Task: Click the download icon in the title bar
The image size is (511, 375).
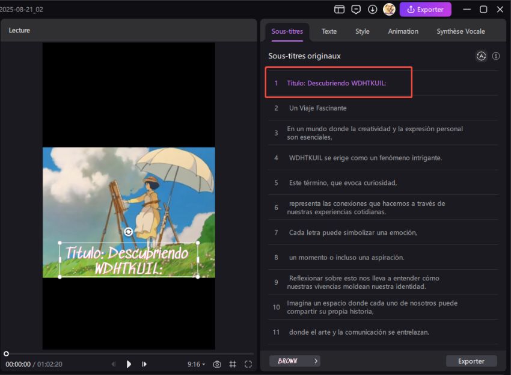Action: tap(373, 9)
